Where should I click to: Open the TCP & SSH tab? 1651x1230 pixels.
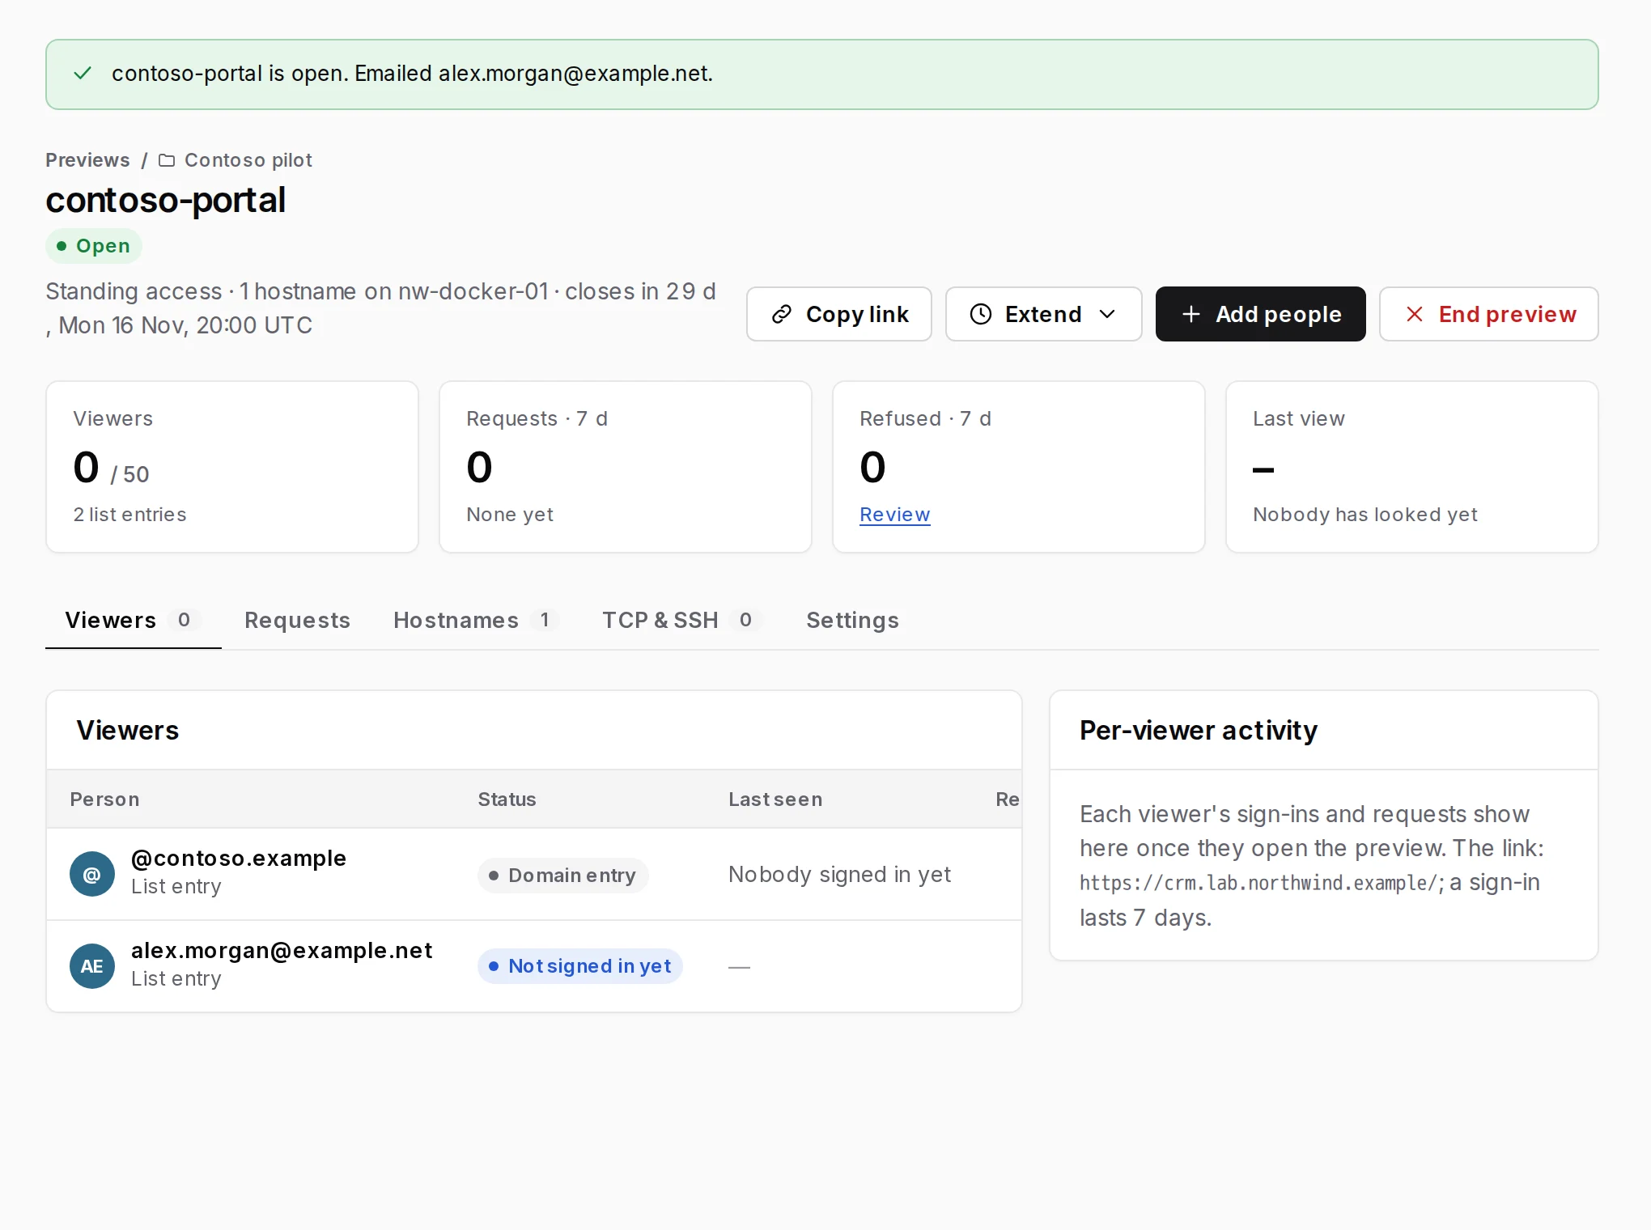point(681,620)
